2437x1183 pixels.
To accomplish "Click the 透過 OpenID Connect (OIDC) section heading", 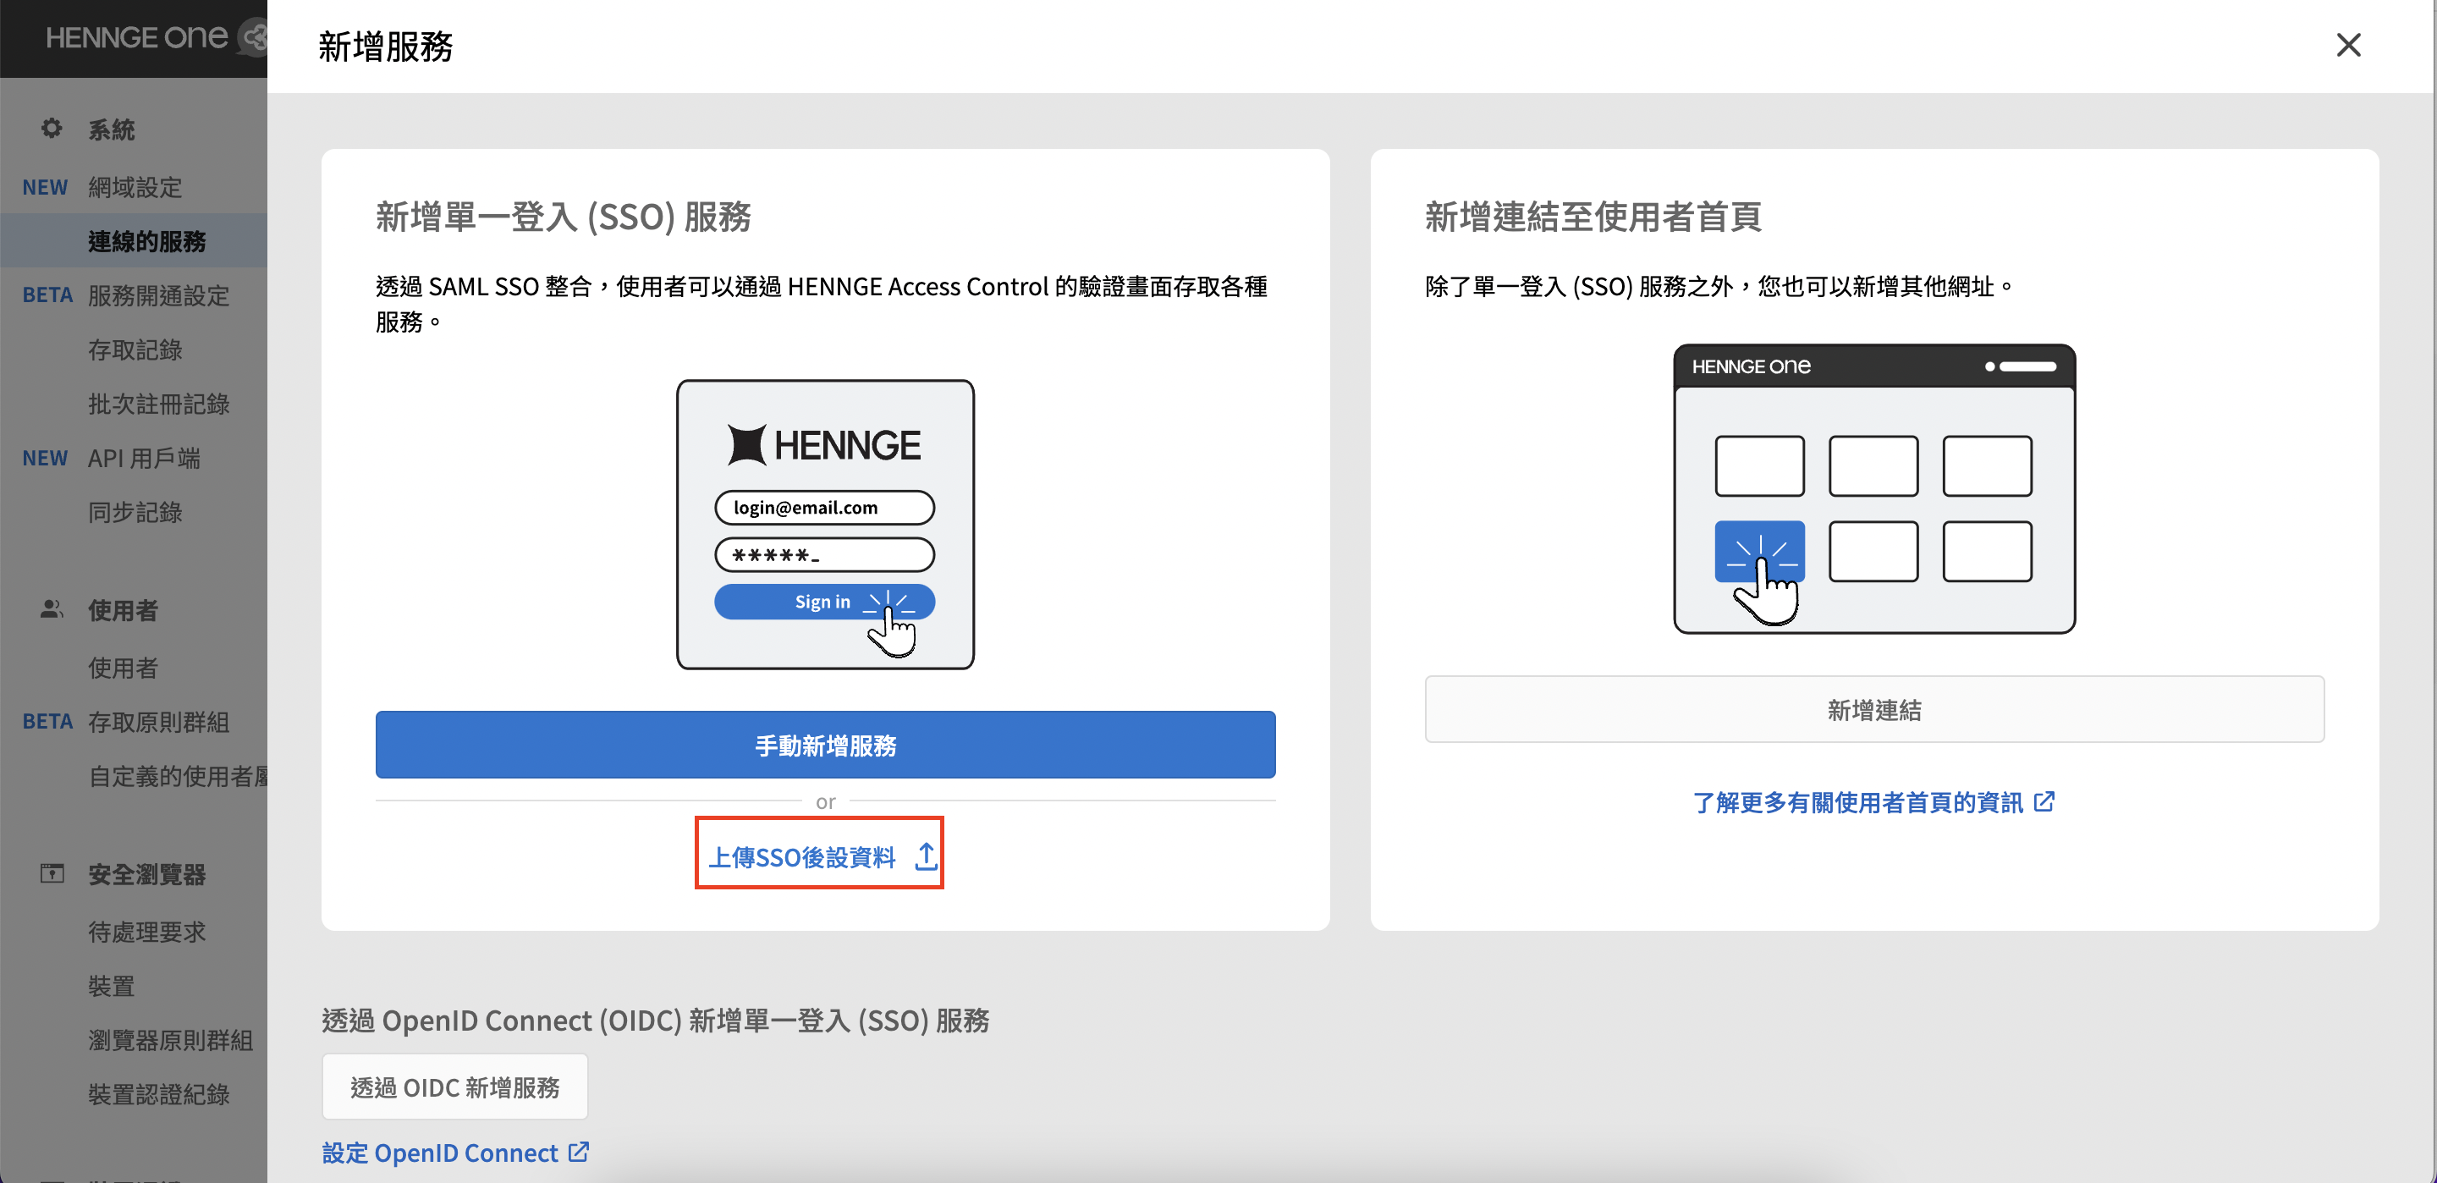I will (656, 1021).
